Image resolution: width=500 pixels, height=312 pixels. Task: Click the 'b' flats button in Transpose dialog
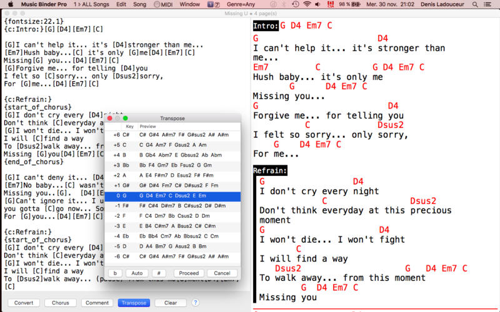(x=115, y=273)
